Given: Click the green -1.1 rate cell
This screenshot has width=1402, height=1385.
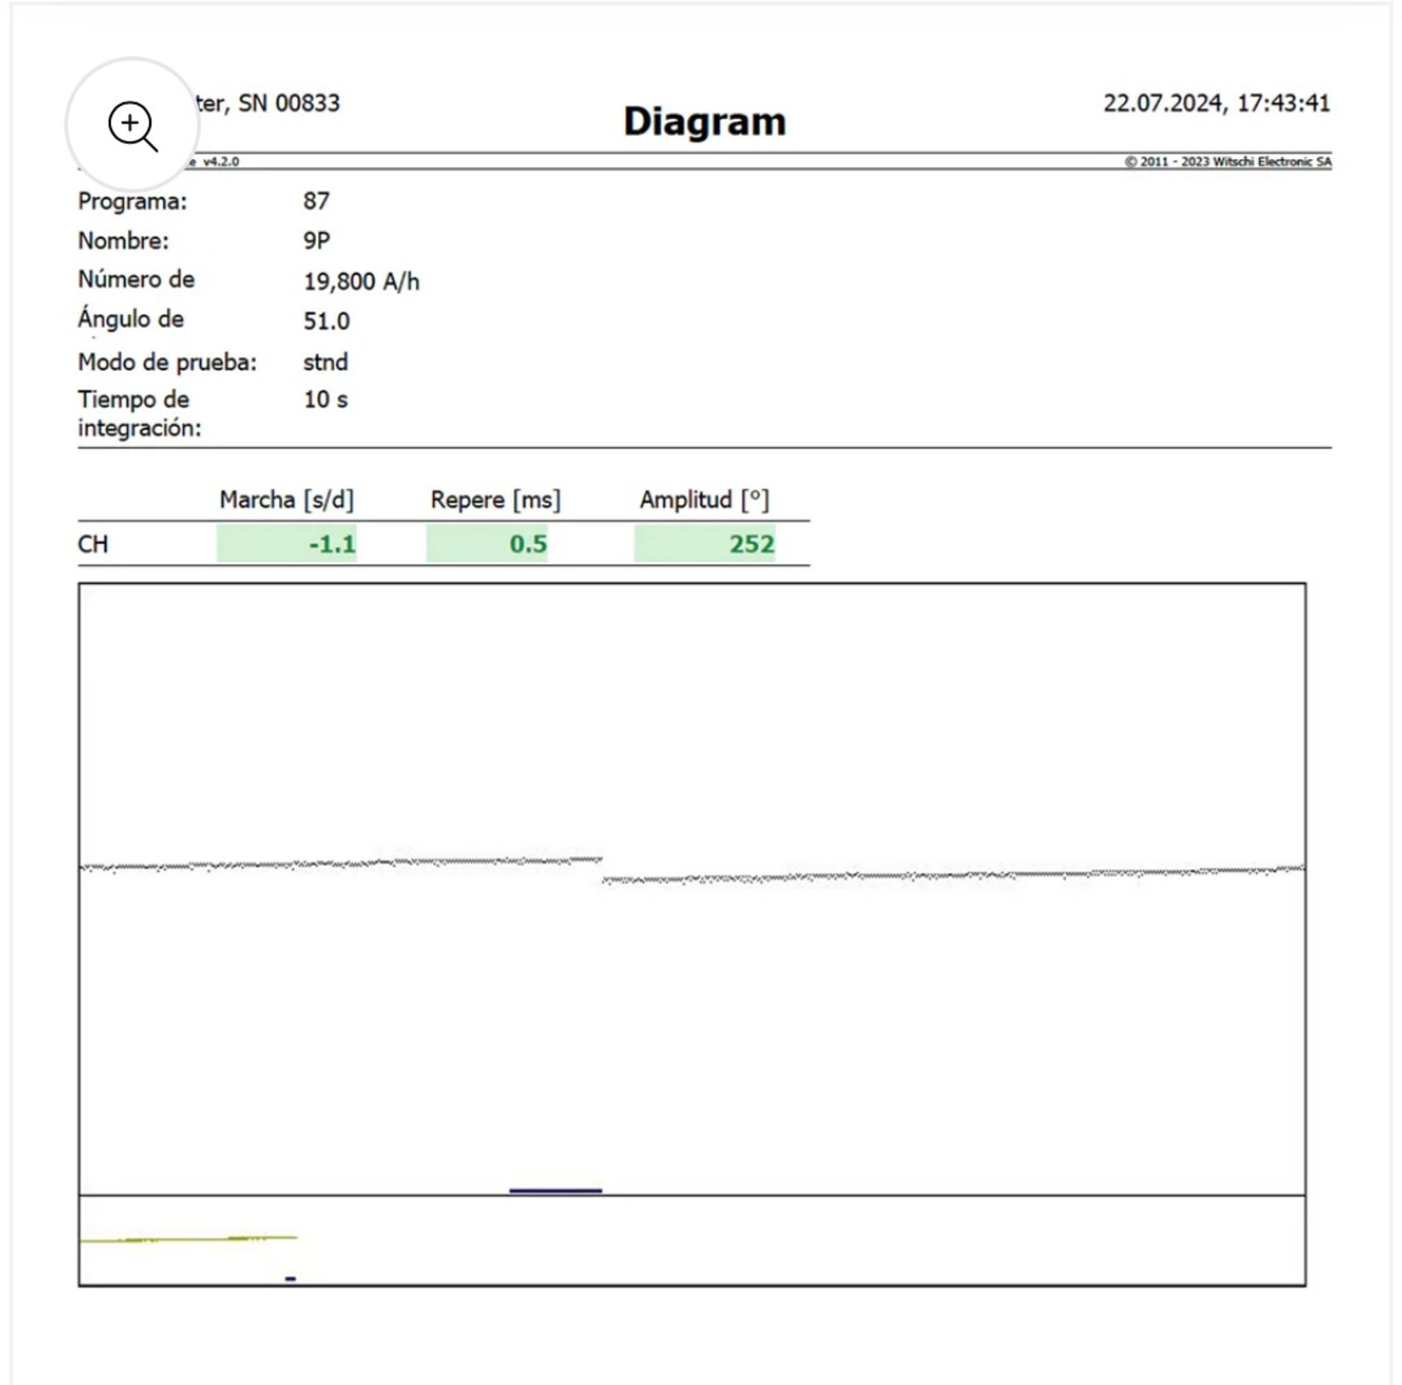Looking at the screenshot, I should tap(287, 544).
